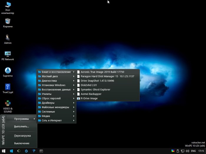Expand the Файловые менеджеры submenu
Screen dimensions: 206x154
[x=56, y=107]
